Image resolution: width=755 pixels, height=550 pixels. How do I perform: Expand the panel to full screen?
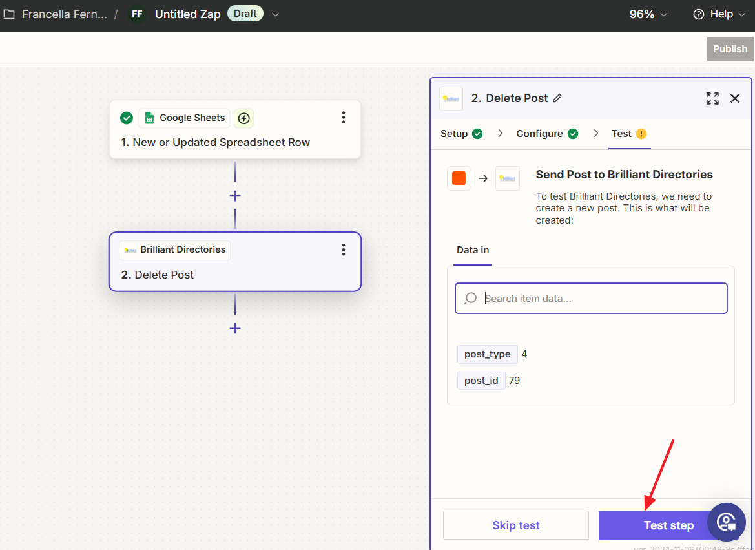(712, 98)
